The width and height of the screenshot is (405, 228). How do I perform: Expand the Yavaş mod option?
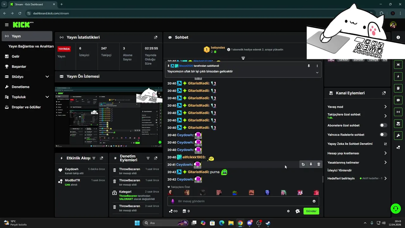(385, 107)
